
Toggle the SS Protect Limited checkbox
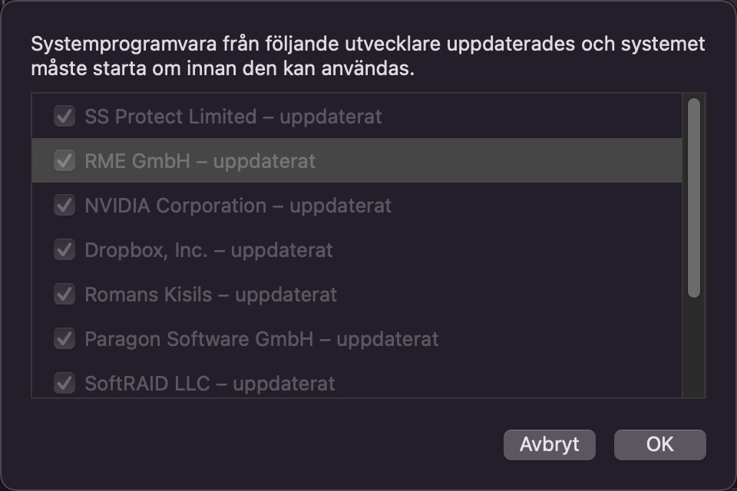(x=64, y=117)
